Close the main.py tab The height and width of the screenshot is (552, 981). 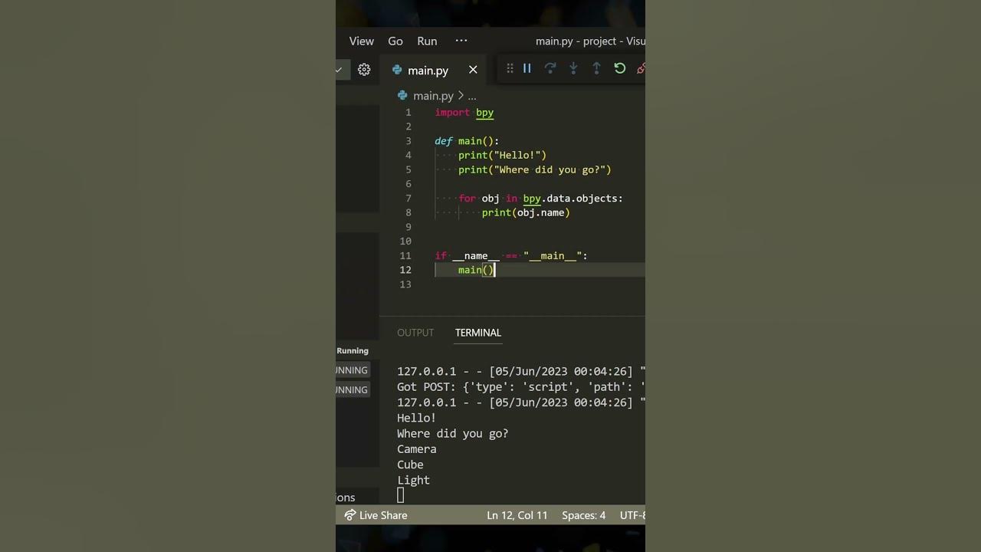[473, 70]
